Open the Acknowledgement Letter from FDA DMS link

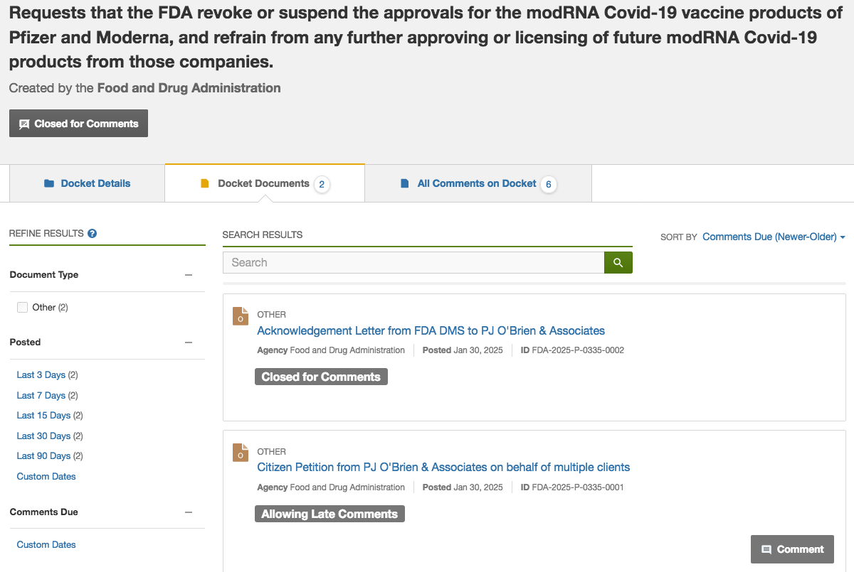pos(431,330)
